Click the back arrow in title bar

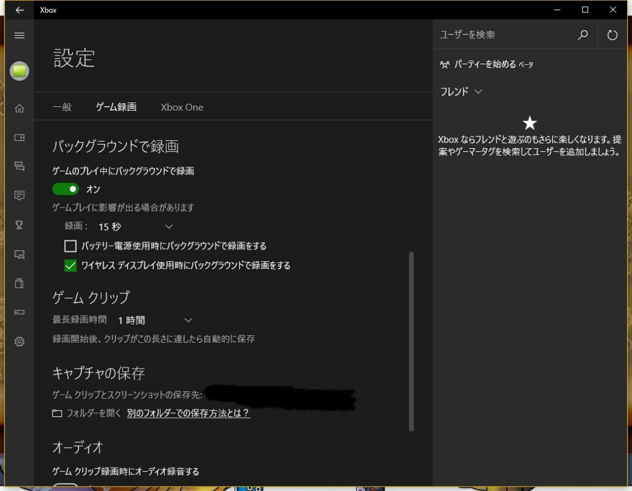19,10
